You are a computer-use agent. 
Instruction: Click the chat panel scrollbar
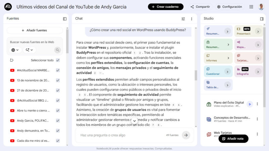tap(196, 75)
